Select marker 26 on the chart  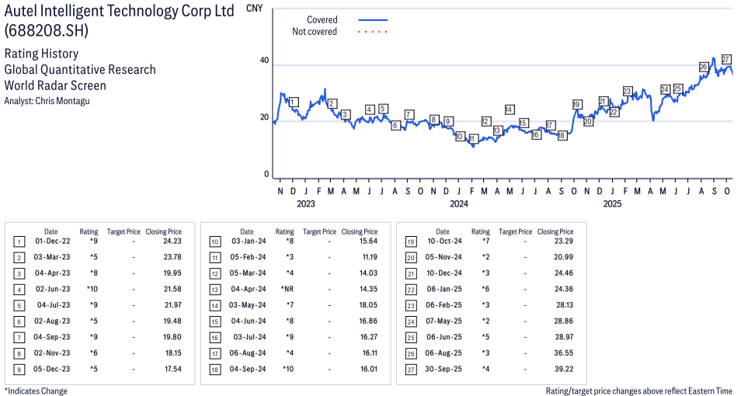pos(703,68)
